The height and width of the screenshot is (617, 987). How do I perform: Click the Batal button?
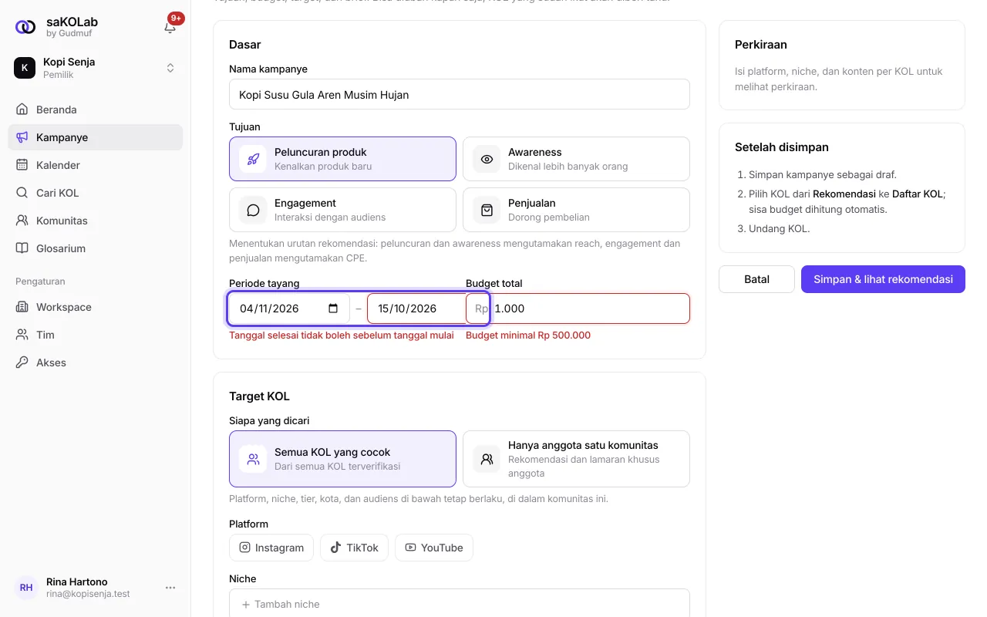(756, 279)
